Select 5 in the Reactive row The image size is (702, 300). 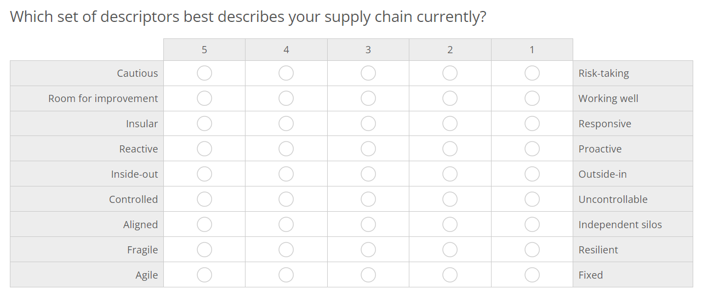coord(204,149)
